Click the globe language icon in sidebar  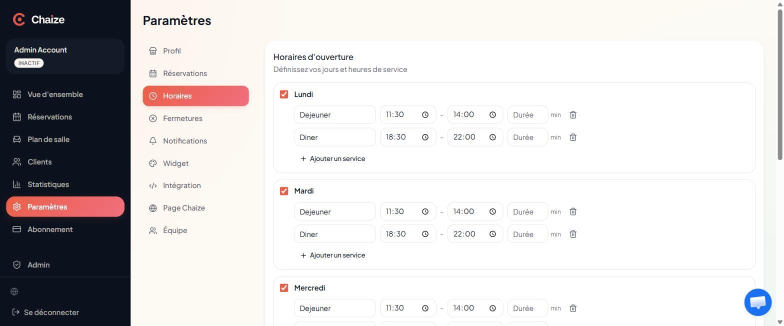point(14,291)
